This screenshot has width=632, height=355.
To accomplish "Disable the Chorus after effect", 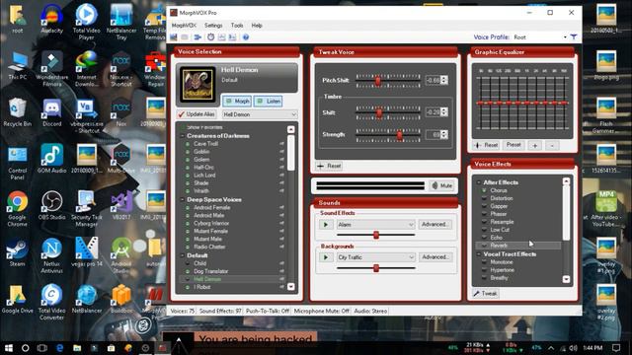I will click(x=484, y=190).
